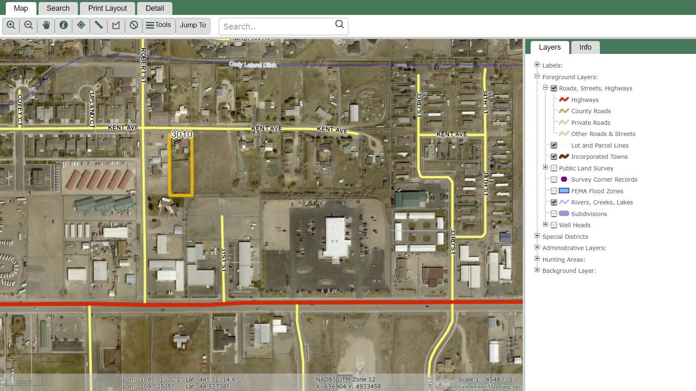This screenshot has height=391, width=696.
Task: Click the Survey Corner Records purple dot
Action: (x=564, y=179)
